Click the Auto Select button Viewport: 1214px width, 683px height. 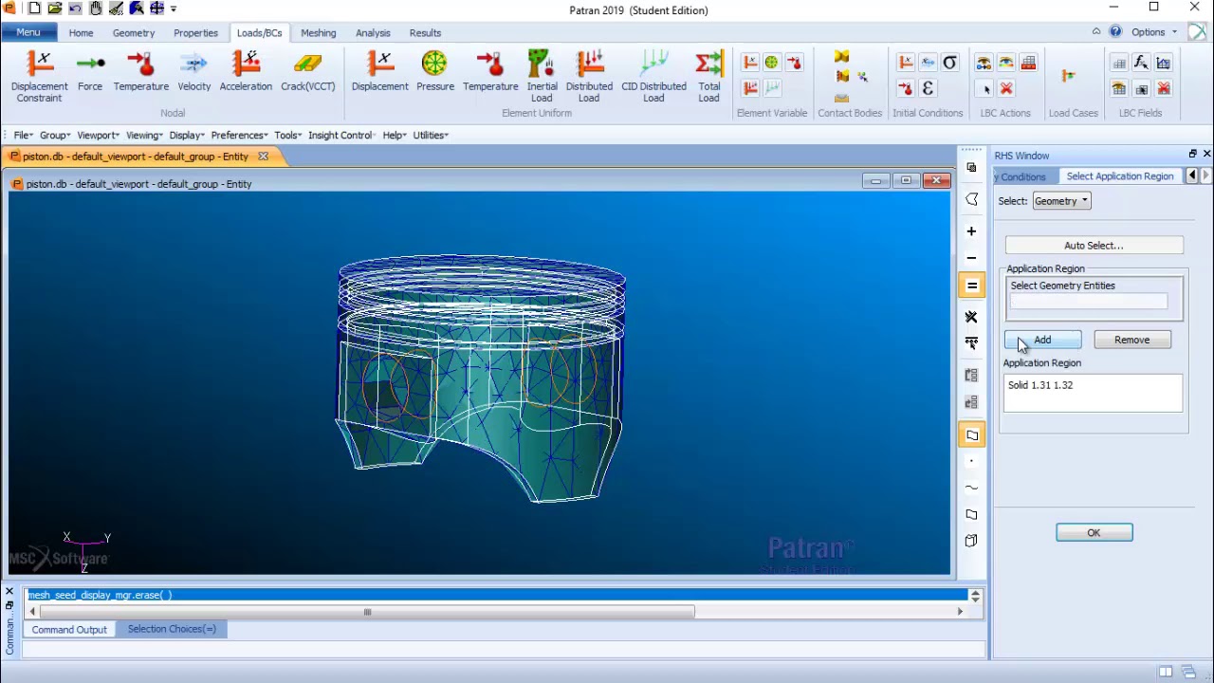pyautogui.click(x=1094, y=246)
